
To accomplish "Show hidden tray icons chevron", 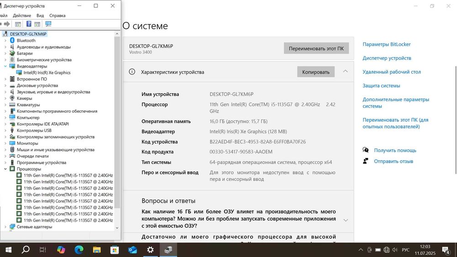I will click(x=361, y=250).
